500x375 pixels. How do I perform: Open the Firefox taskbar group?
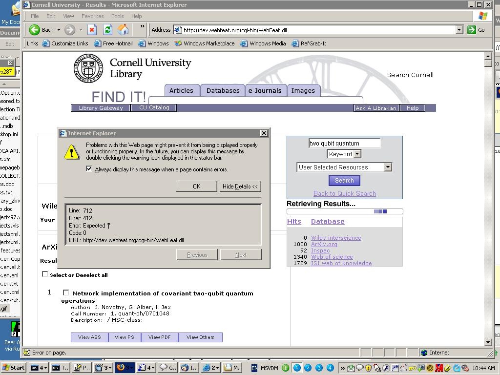point(125,368)
